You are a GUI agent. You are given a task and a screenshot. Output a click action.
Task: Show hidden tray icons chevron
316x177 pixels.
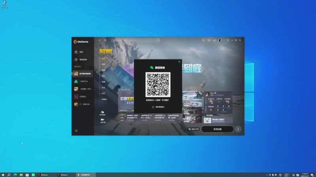coord(267,175)
